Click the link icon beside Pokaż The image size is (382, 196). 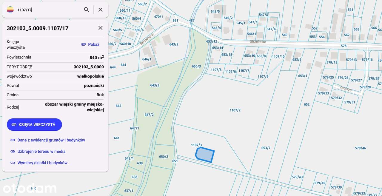[84, 44]
